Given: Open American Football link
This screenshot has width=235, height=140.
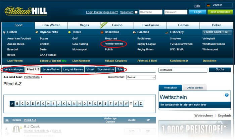Looking at the screenshot, I should (x=19, y=39).
